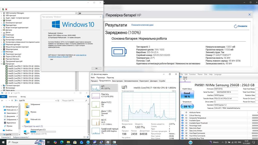Switch to Автозавантаження tab
This screenshot has width=258, height=145.
tap(131, 81)
